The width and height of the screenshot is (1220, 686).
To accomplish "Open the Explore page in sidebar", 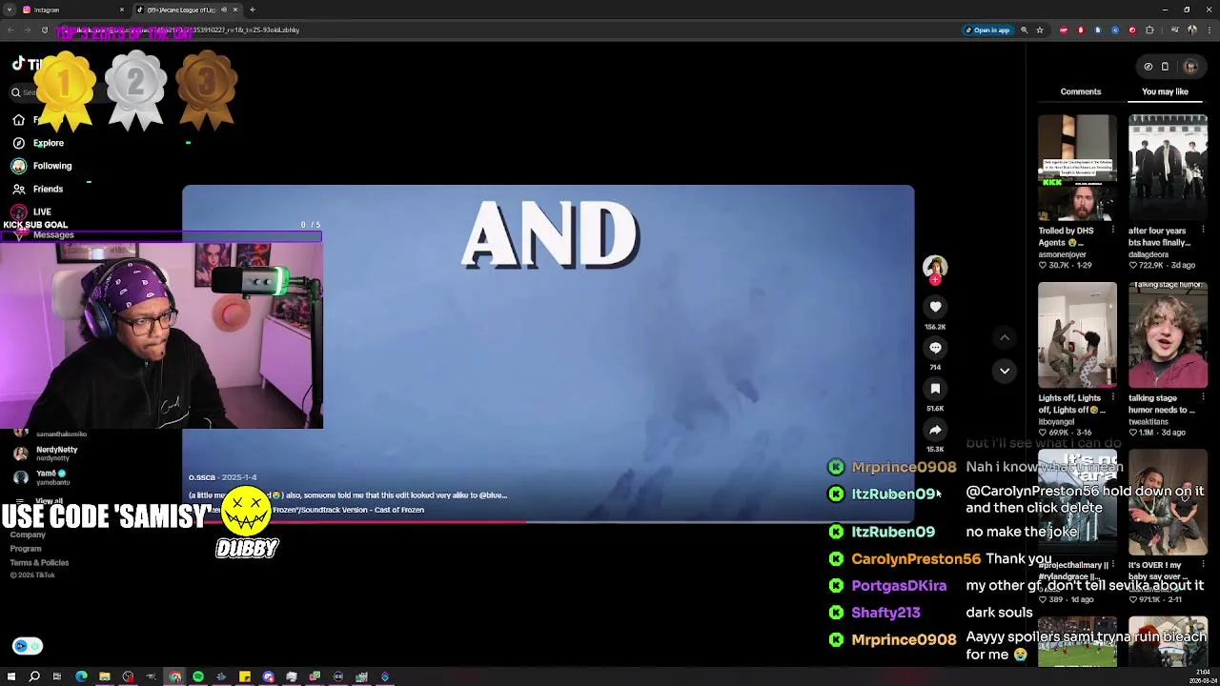I will pos(49,143).
